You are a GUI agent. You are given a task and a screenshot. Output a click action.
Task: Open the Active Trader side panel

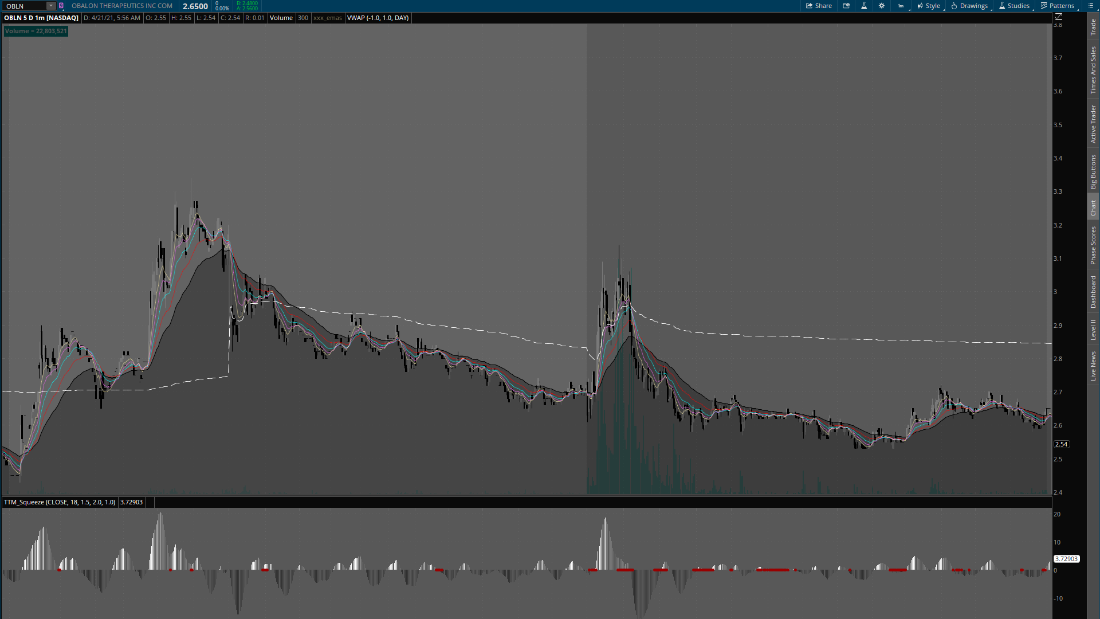tap(1093, 124)
